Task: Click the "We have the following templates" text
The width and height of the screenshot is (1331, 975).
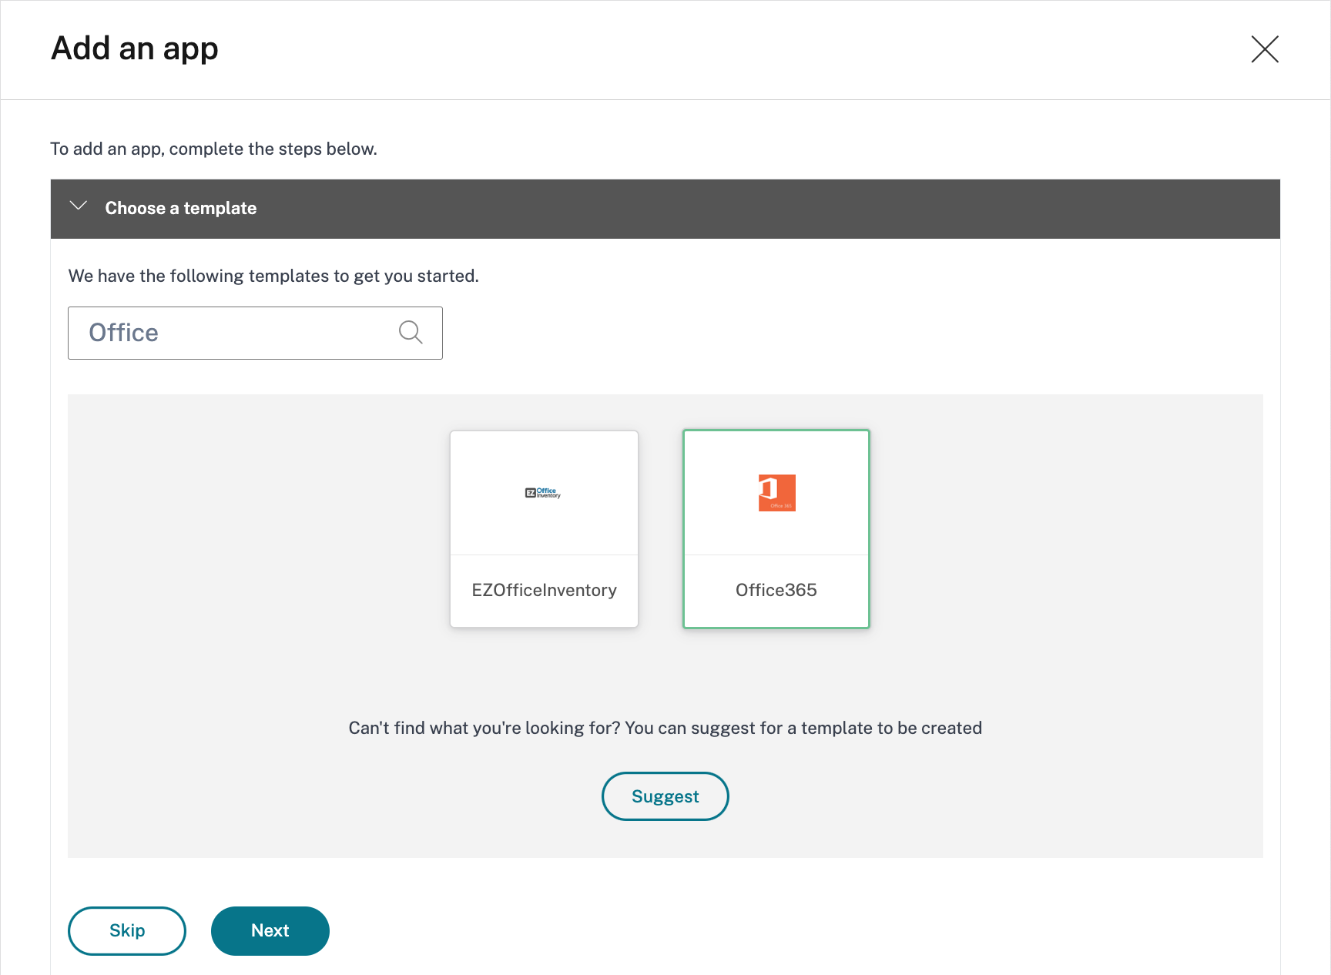Action: (273, 276)
